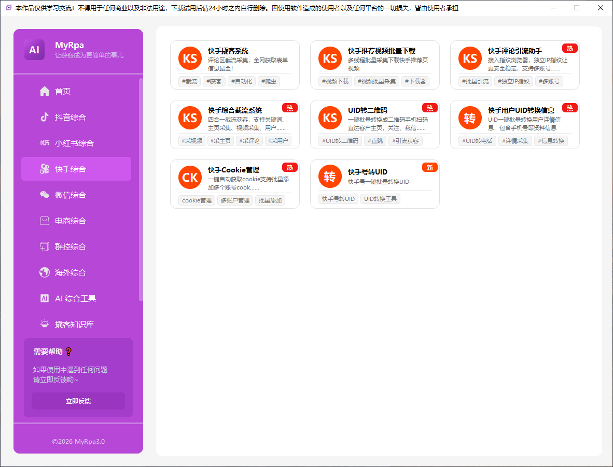
Task: Click the KS icon of UID转二维码
Action: tap(330, 118)
